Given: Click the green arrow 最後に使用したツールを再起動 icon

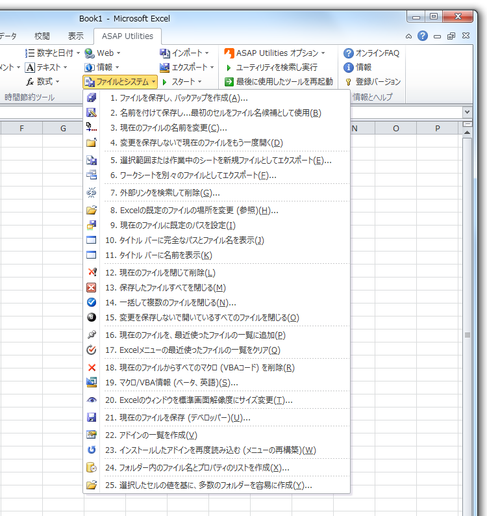Looking at the screenshot, I should click(229, 82).
